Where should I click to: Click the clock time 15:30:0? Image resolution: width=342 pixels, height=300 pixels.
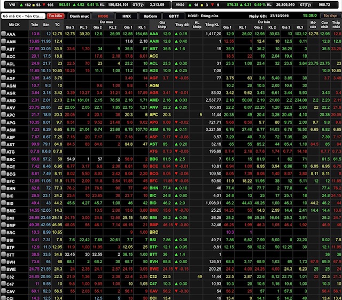pyautogui.click(x=310, y=15)
